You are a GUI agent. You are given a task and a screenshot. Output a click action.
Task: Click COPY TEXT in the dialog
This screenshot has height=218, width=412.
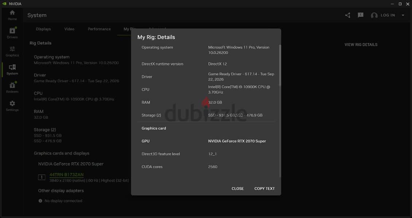pyautogui.click(x=265, y=189)
